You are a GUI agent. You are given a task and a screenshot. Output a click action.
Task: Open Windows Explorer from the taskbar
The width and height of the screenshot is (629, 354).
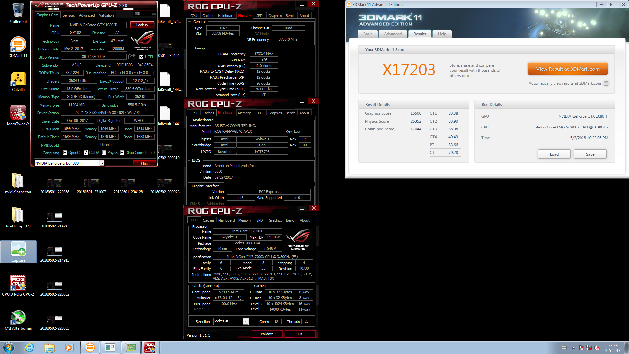[49, 347]
